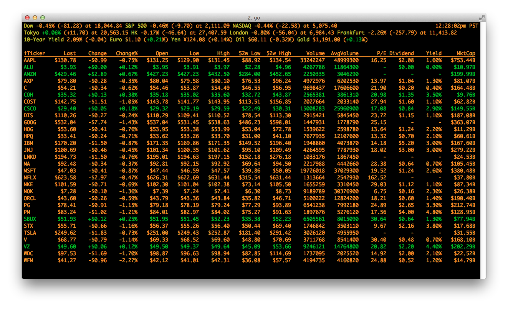
Task: Click the red close window button
Action: click(x=27, y=18)
